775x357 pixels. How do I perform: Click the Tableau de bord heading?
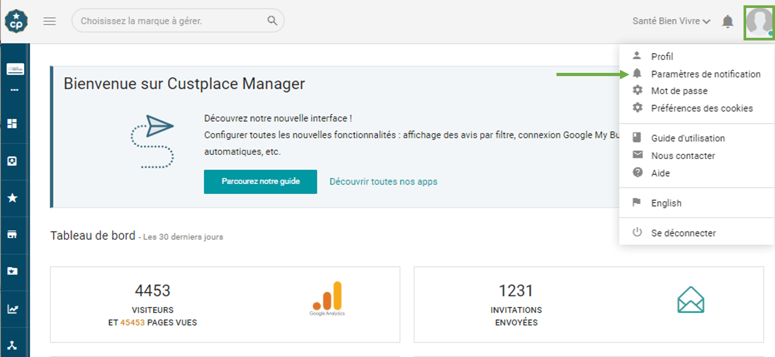tap(93, 236)
